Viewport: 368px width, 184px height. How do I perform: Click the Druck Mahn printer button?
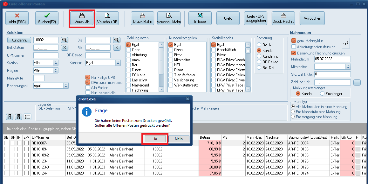142,18
